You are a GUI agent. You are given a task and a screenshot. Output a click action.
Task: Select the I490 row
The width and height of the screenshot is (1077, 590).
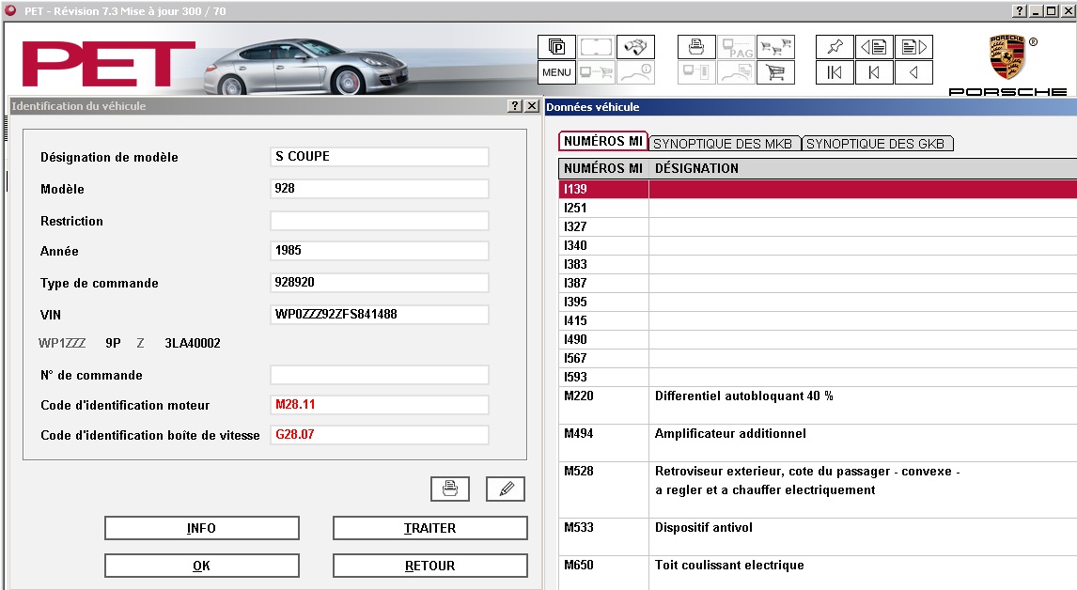coord(818,339)
